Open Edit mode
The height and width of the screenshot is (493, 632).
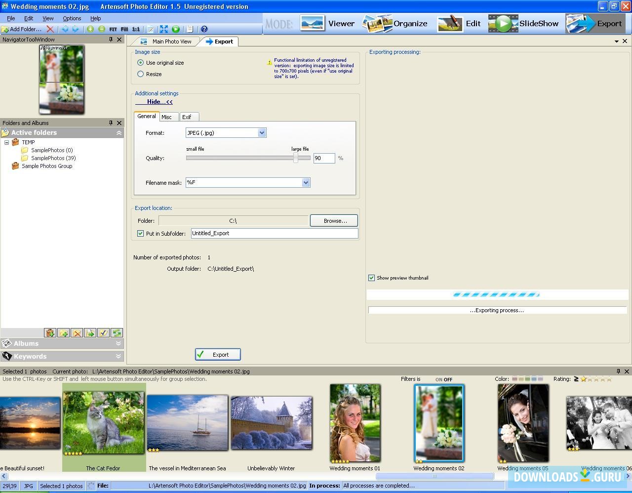click(450, 23)
